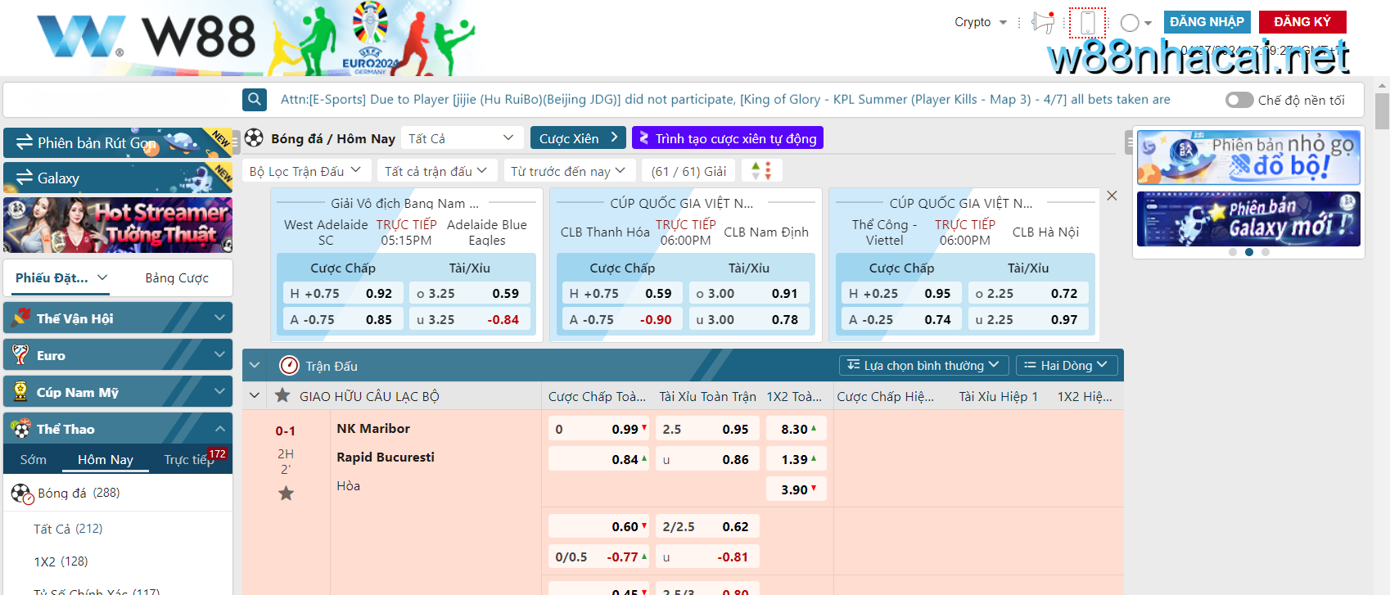Screen dimensions: 1390x595
Task: Expand the Cúp Nam Mỹ menu
Action: pyautogui.click(x=219, y=391)
